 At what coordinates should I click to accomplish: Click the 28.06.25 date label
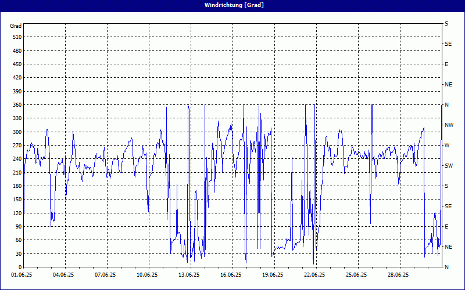tap(399, 275)
